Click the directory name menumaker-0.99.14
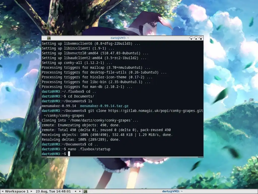The image size is (258, 194). tap(59, 106)
